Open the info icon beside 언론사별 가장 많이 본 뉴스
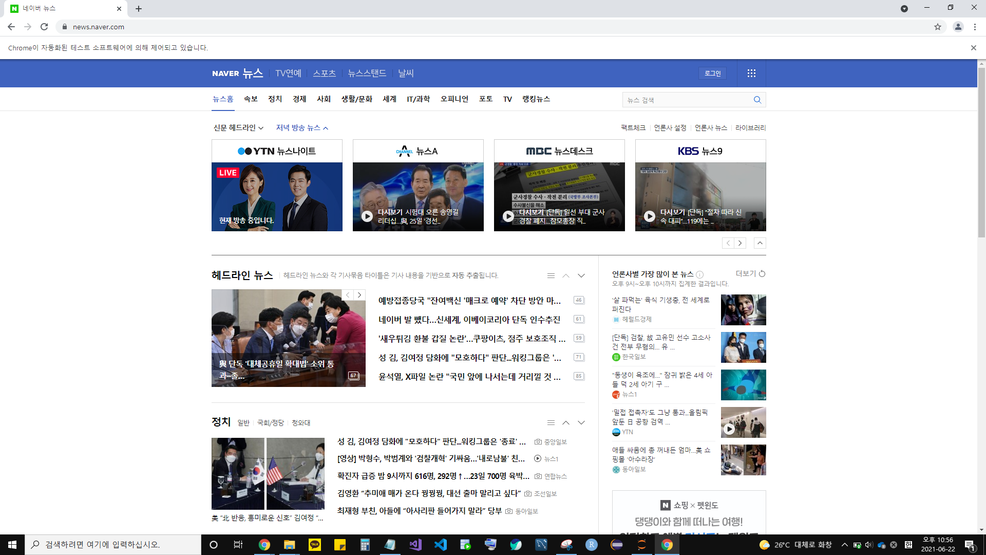Screen dimensions: 986x555 pos(700,274)
